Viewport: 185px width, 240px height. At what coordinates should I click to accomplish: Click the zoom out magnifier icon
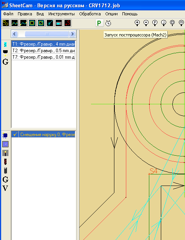point(146,23)
